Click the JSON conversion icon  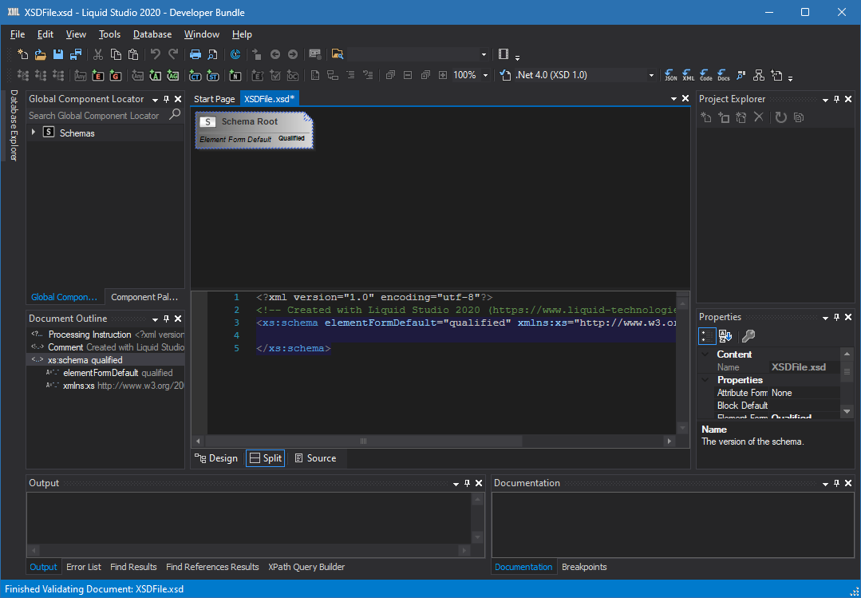click(670, 75)
